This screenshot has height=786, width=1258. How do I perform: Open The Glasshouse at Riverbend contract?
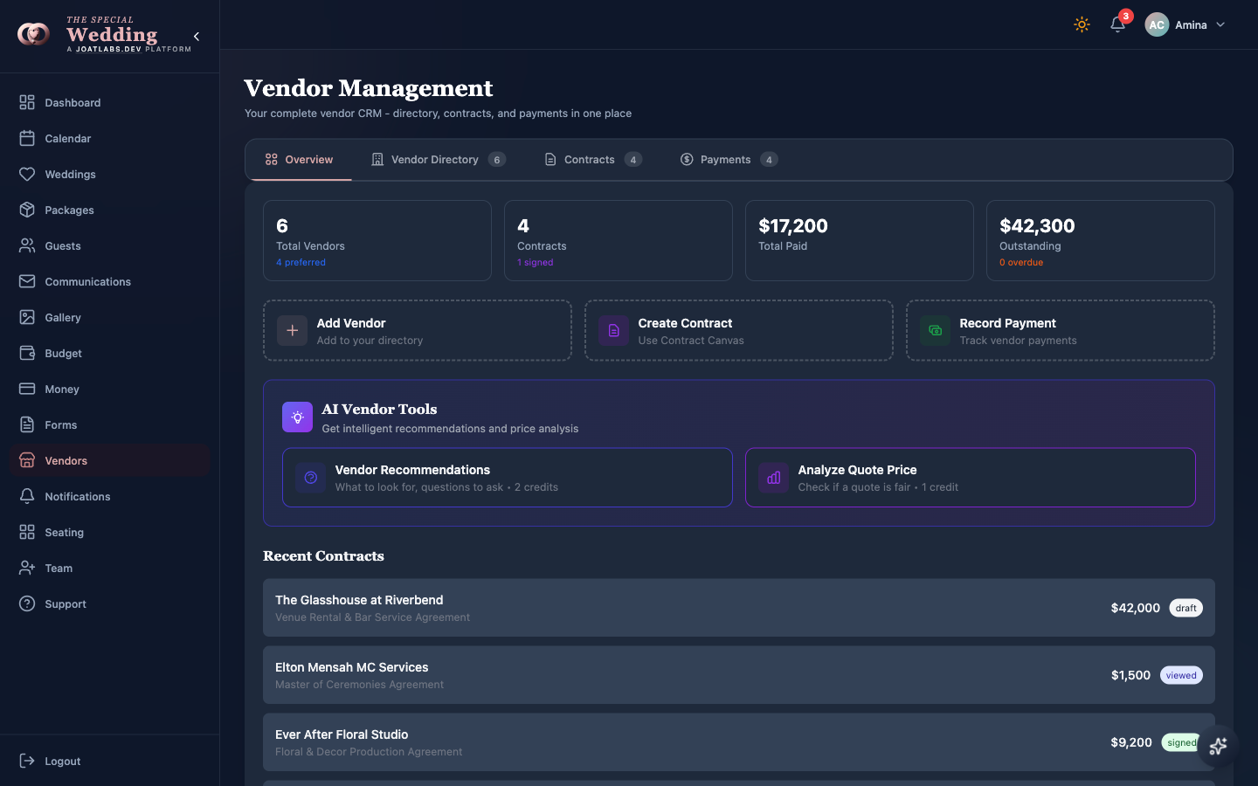click(739, 608)
